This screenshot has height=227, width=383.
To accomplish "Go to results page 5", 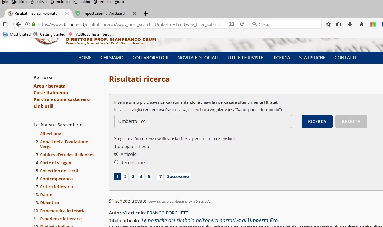I will 149,176.
